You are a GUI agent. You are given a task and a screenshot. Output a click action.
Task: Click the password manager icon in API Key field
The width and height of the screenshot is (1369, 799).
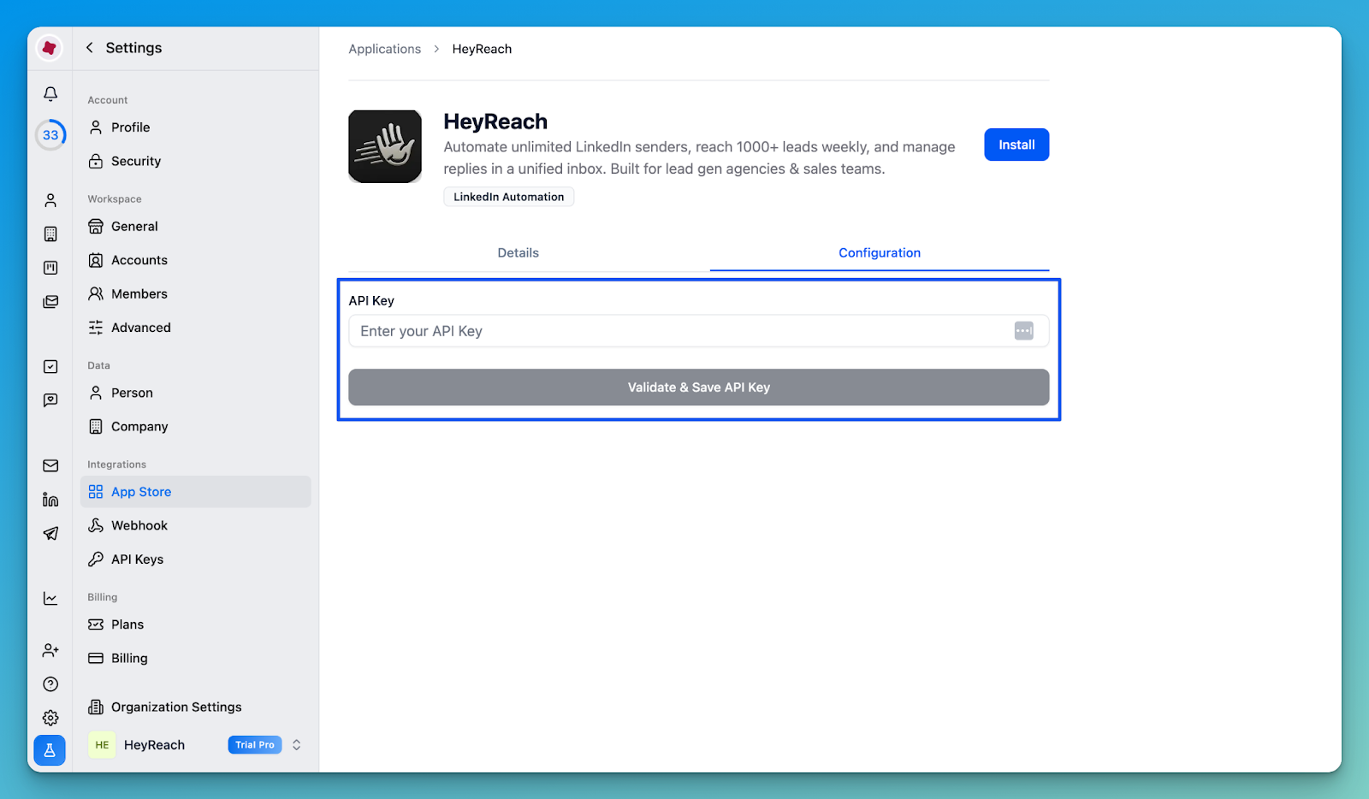click(1023, 331)
